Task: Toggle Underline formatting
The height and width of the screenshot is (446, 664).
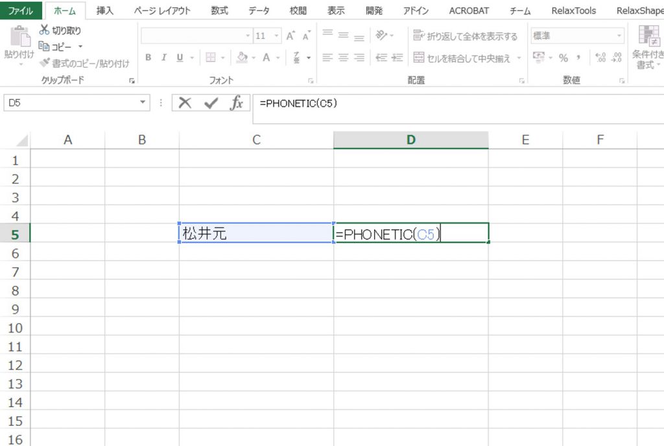Action: pyautogui.click(x=180, y=57)
